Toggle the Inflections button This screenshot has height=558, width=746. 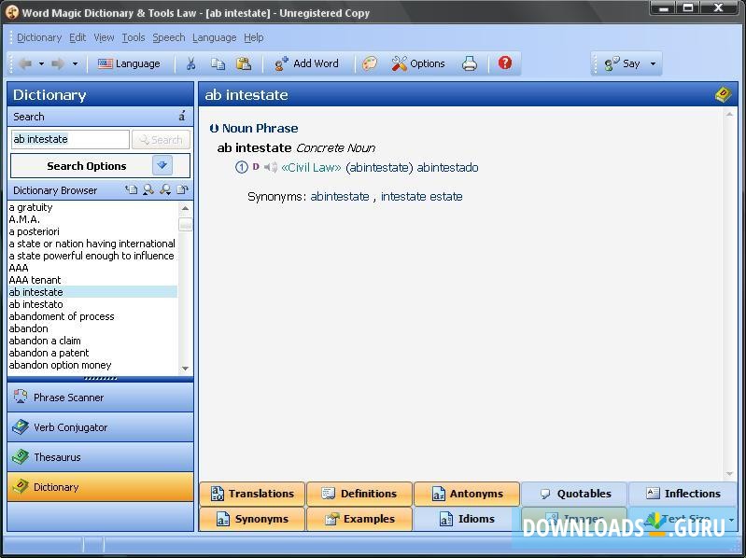point(683,494)
